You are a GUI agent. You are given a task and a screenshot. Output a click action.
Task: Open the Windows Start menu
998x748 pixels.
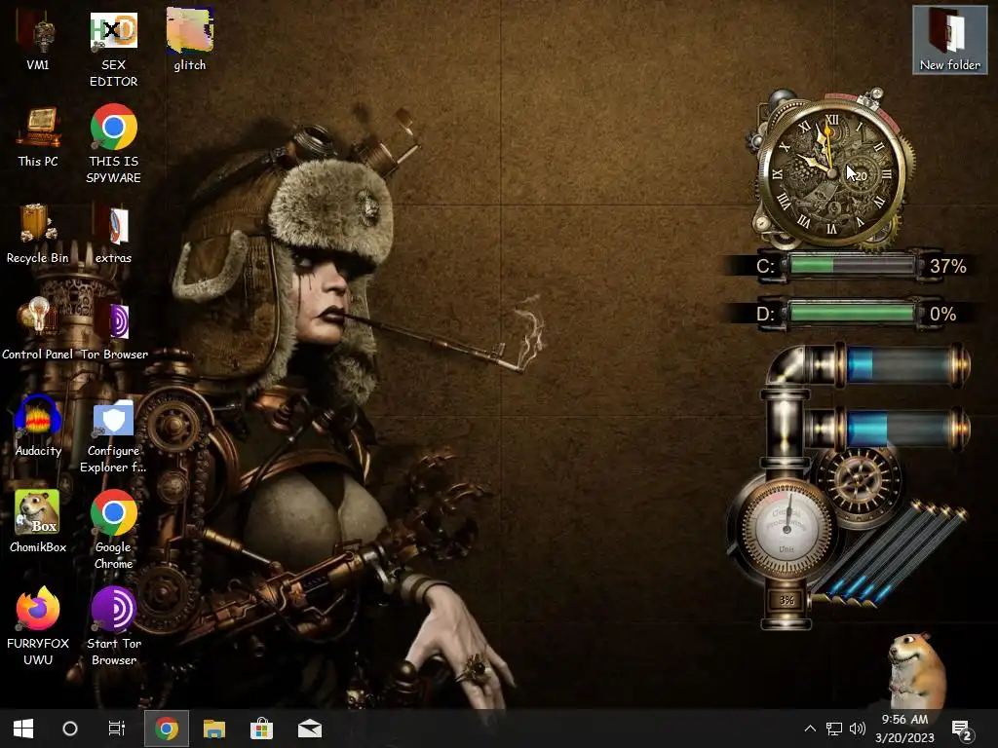tap(23, 729)
